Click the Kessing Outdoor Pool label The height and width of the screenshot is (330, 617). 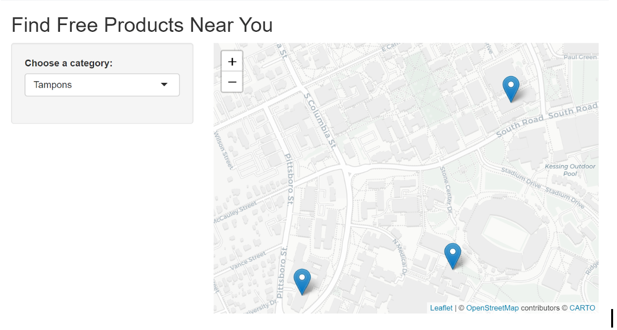[x=570, y=170]
